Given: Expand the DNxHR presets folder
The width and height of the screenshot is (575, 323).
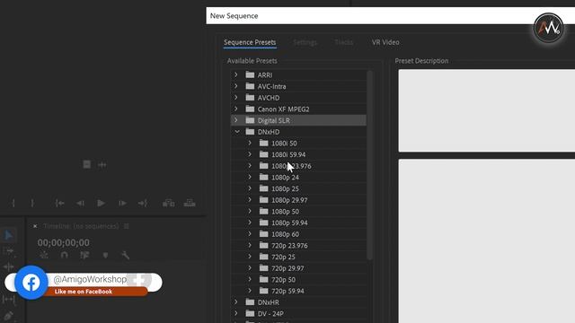Looking at the screenshot, I should pos(236,301).
